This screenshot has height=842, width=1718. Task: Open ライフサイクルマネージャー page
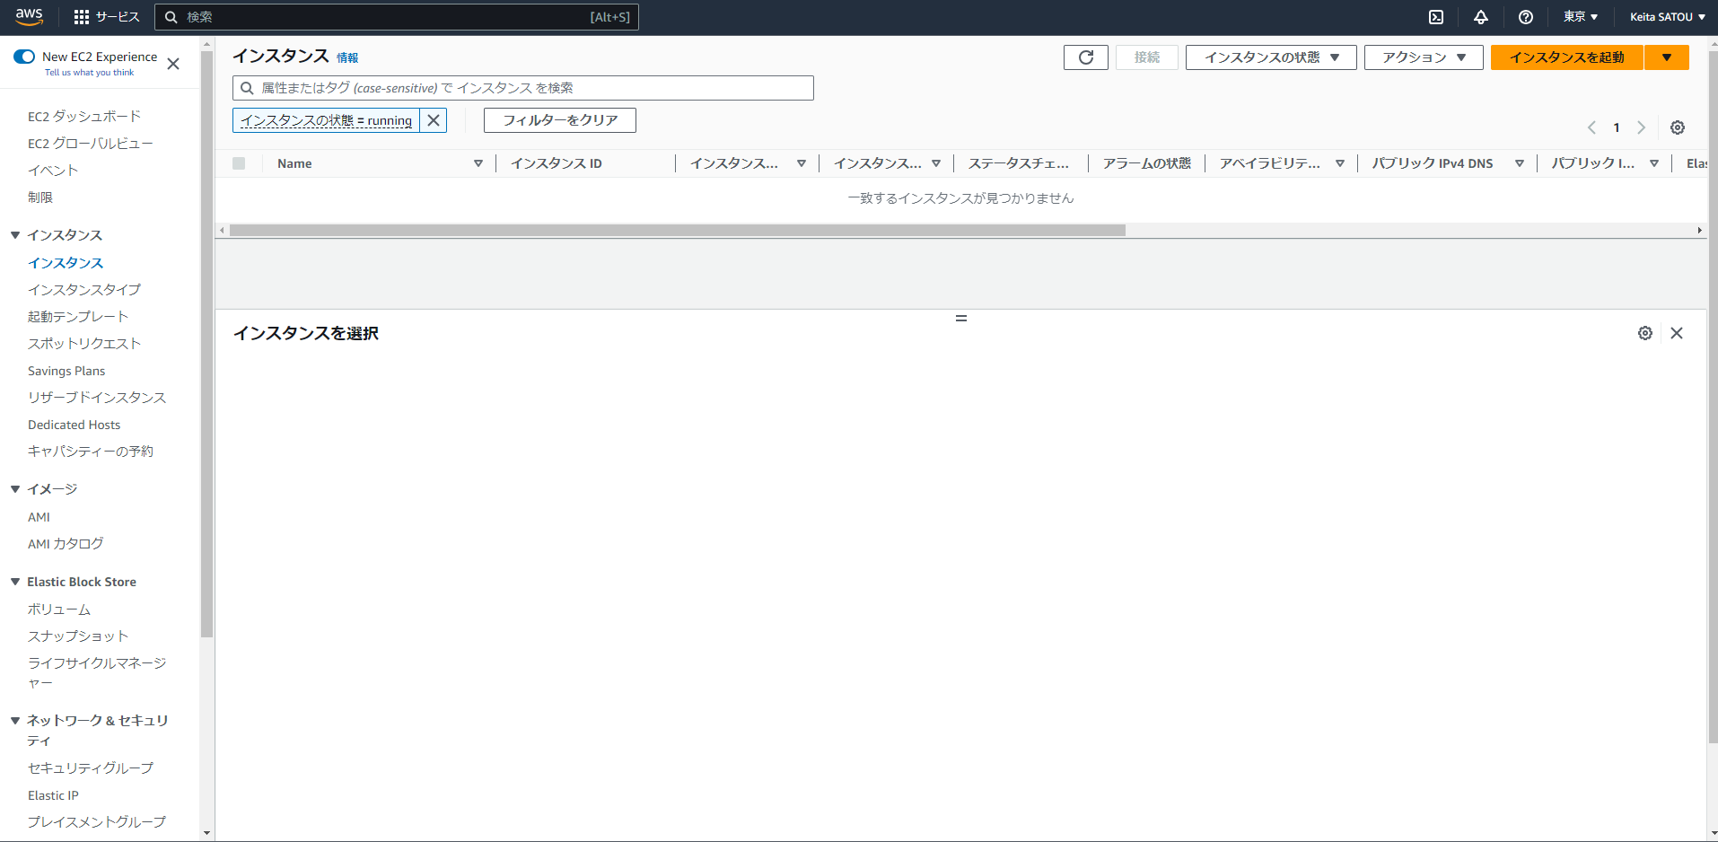97,673
